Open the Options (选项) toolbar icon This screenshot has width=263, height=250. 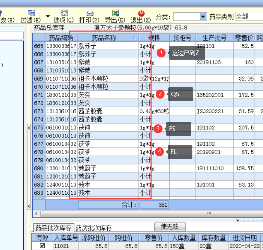[x=64, y=13]
